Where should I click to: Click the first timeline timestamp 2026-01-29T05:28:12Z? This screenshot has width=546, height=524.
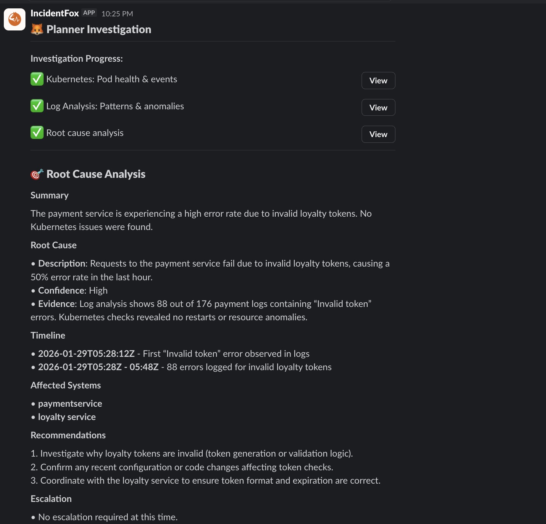(x=86, y=354)
